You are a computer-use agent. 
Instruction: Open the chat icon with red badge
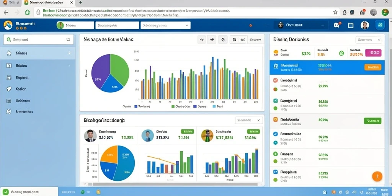[x=337, y=25]
